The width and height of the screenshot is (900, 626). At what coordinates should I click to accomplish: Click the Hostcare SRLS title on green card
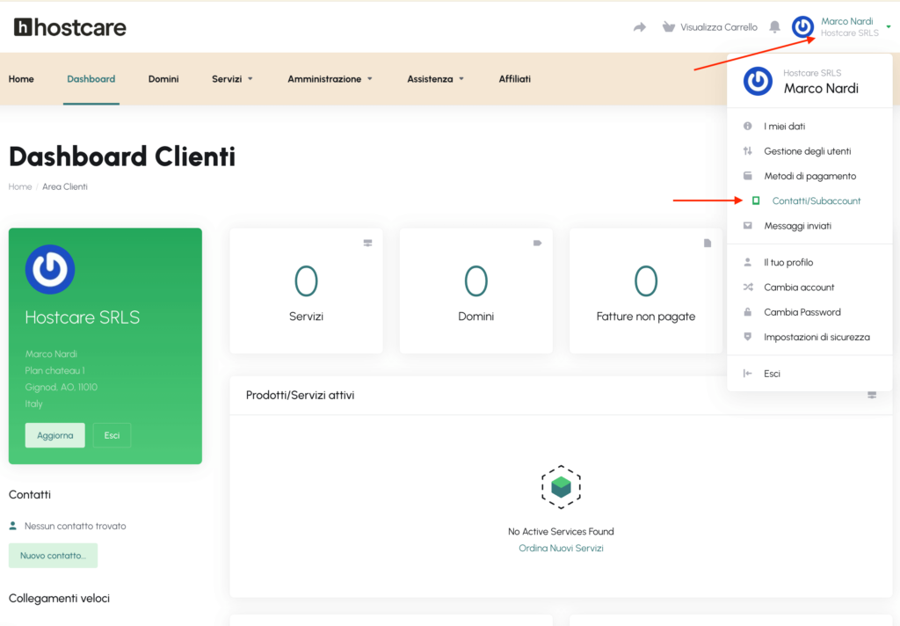(82, 317)
